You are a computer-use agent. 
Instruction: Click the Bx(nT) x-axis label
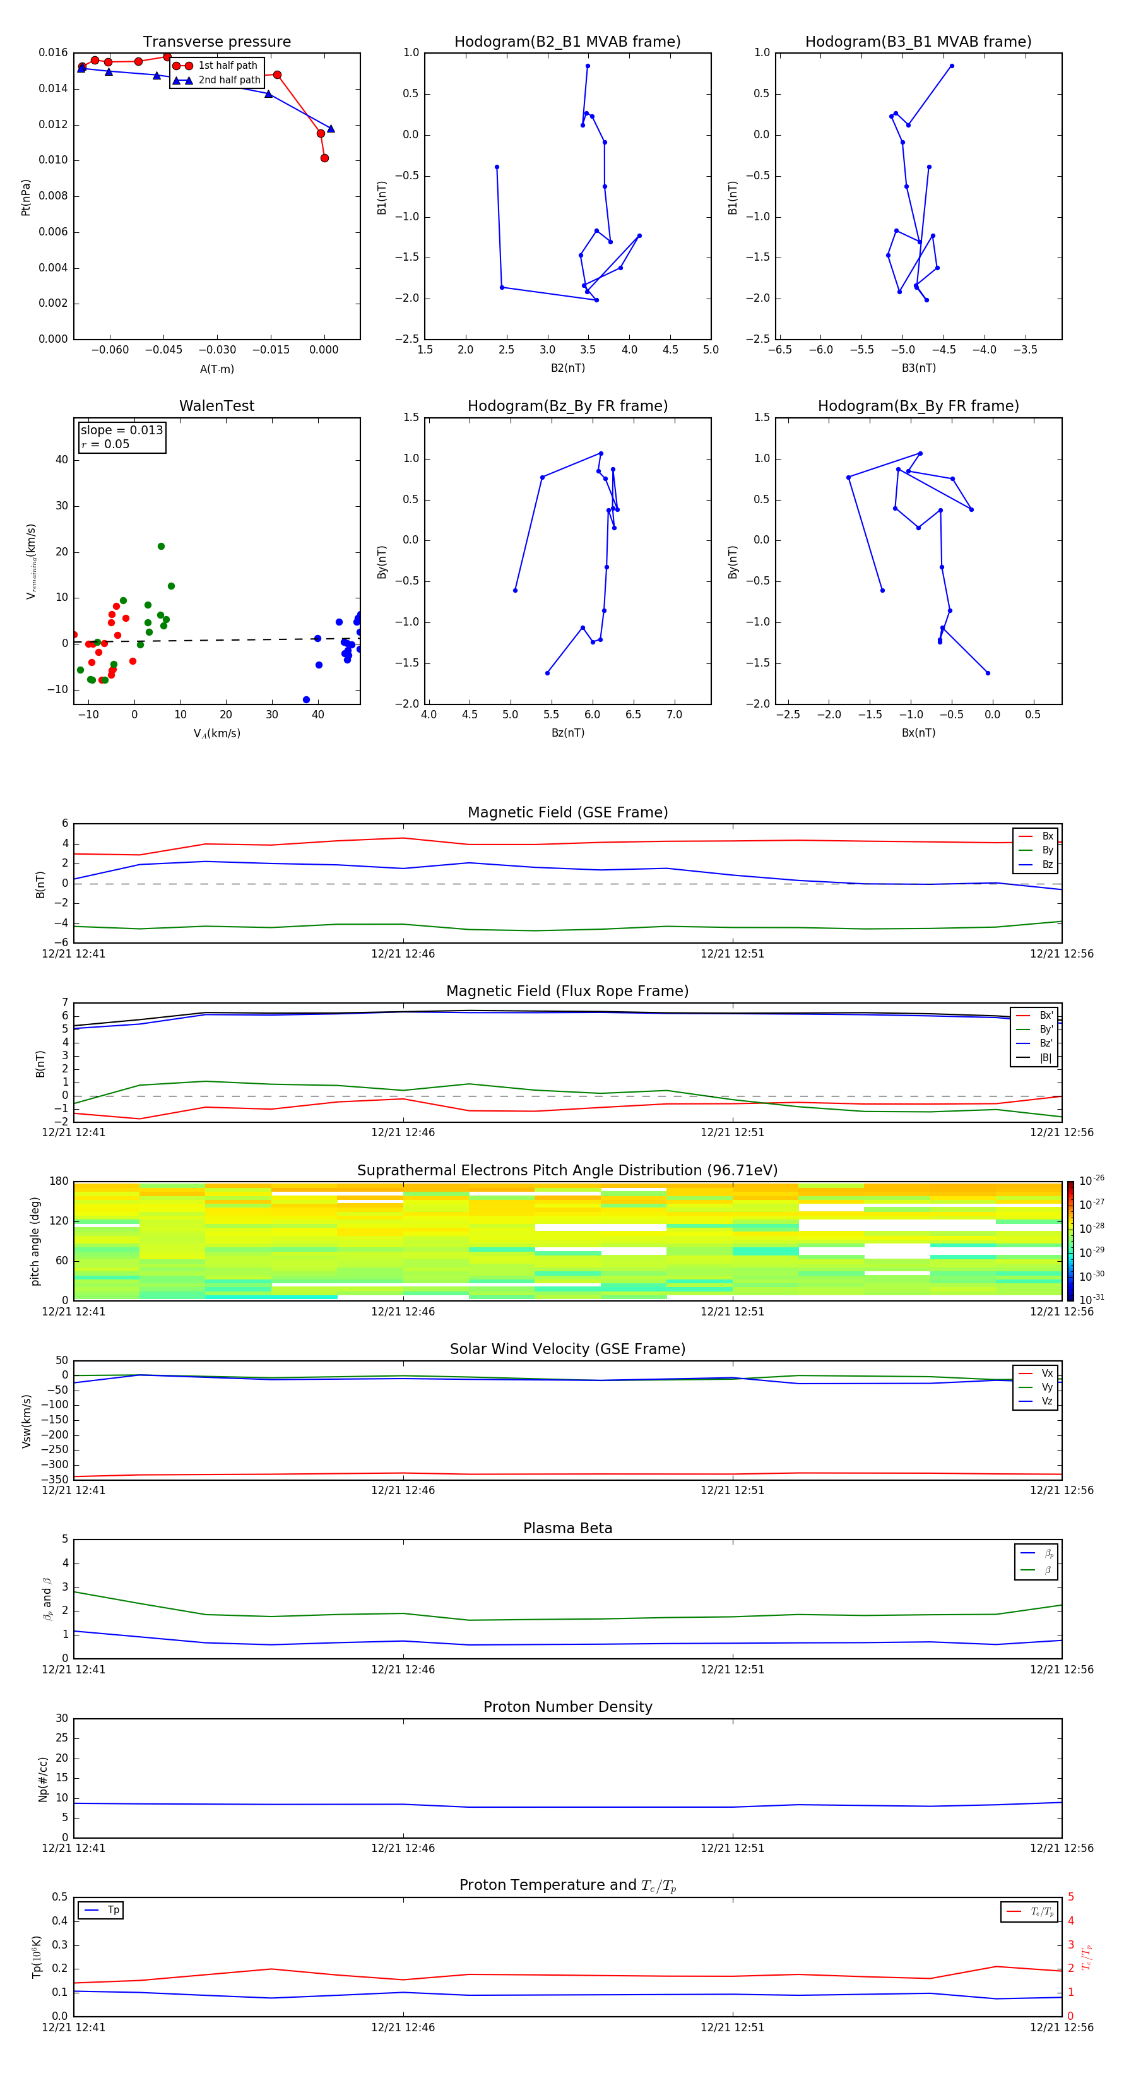point(918,733)
